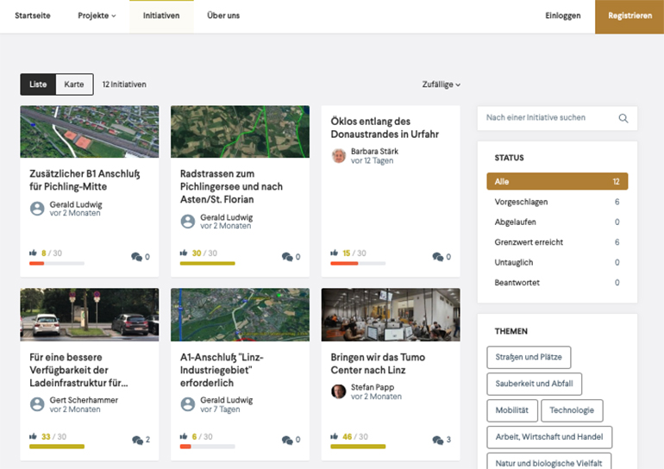
Task: Click thumbs-up icon on Öklos entlang card
Action: (x=335, y=253)
